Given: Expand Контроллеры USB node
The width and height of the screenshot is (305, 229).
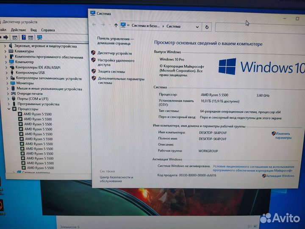Looking at the screenshot, I should pyautogui.click(x=7, y=73).
